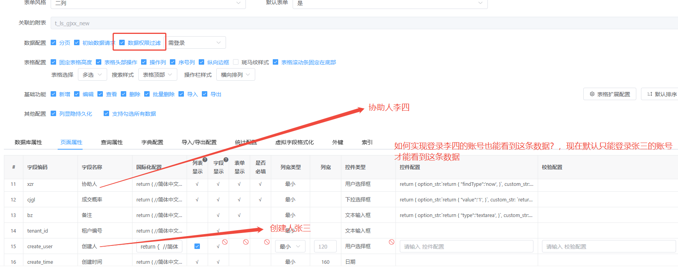
Task: Click the 请输入 控件配置 input field
Action: coord(466,246)
